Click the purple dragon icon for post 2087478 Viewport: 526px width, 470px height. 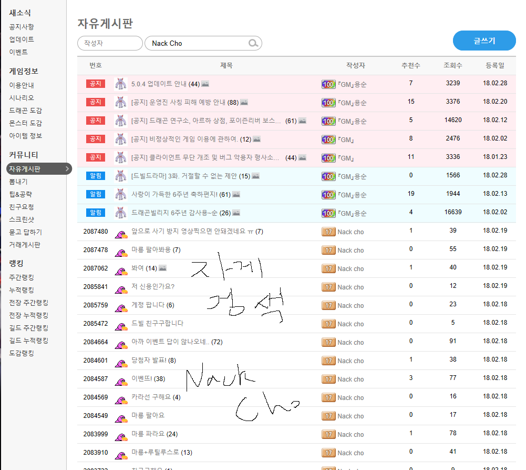tap(121, 250)
